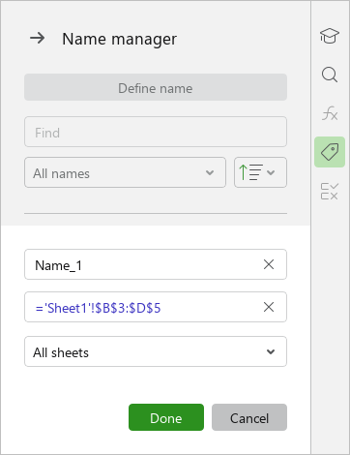Clear the Name_1 field with its X

[269, 264]
